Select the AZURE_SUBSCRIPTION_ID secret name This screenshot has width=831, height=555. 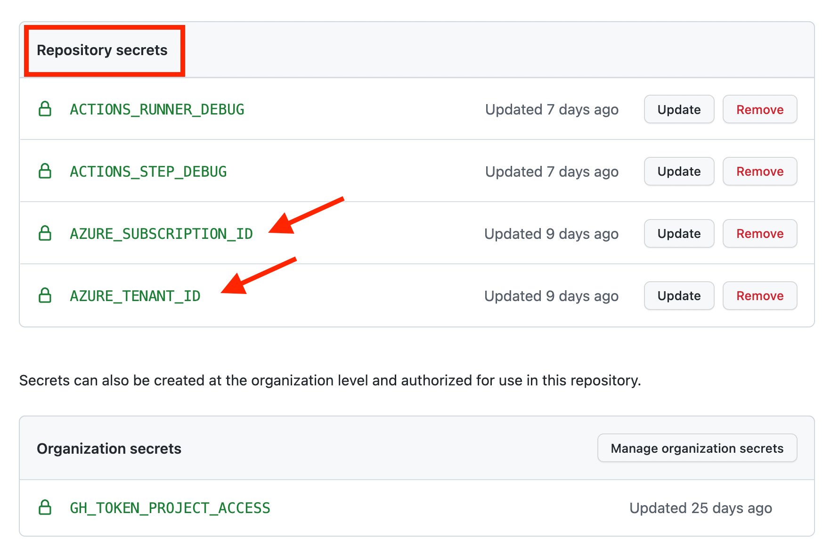coord(161,233)
